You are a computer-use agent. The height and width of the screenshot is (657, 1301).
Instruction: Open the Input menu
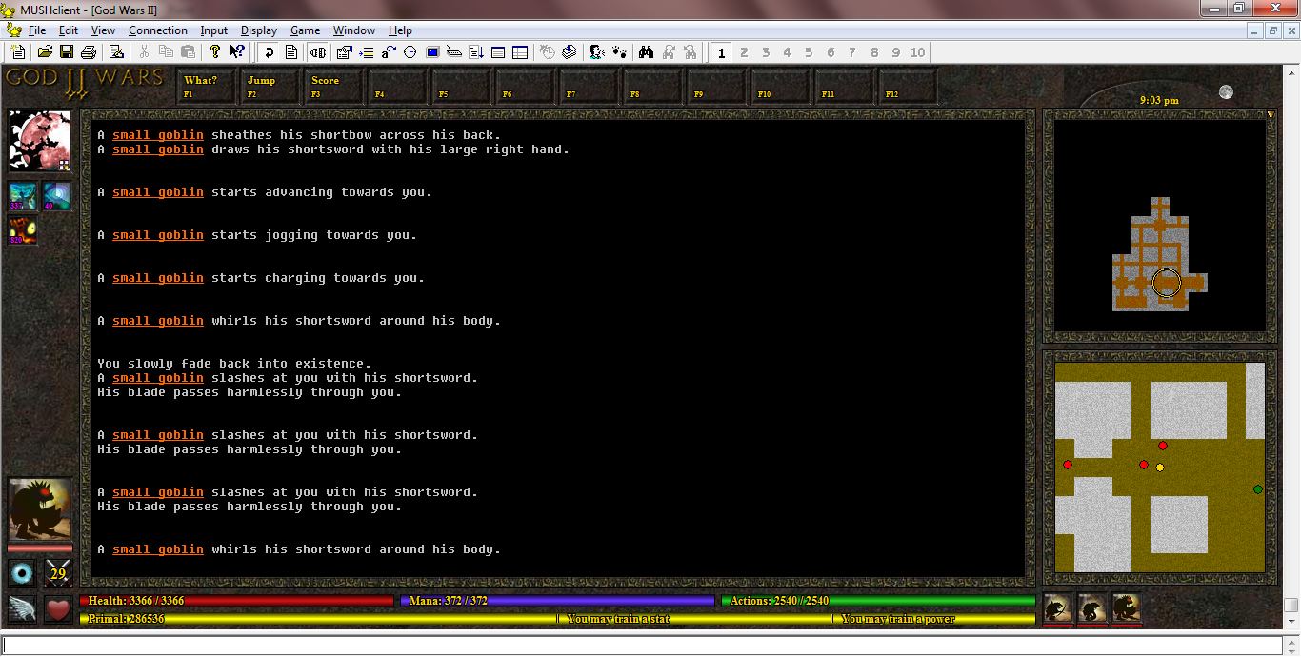214,30
